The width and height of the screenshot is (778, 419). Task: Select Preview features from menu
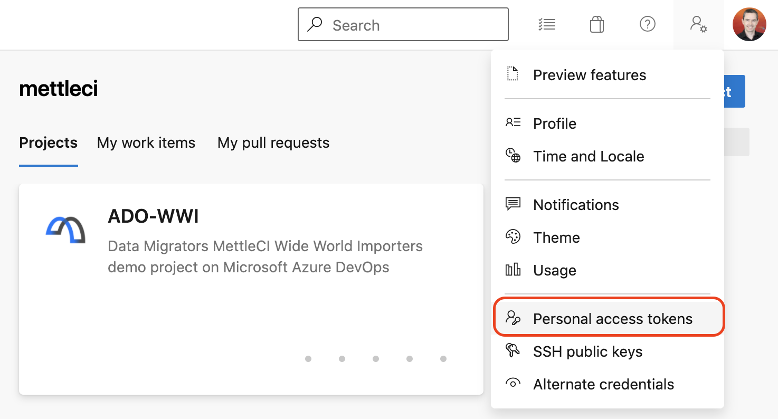pyautogui.click(x=589, y=75)
